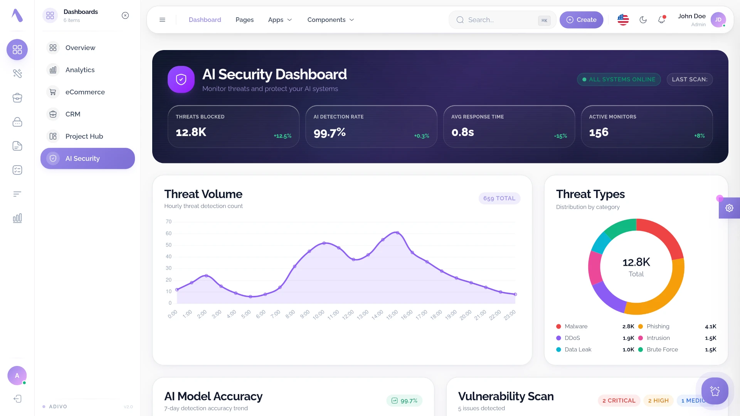The image size is (740, 416).
Task: Select CRM in dashboards list
Action: point(87,114)
